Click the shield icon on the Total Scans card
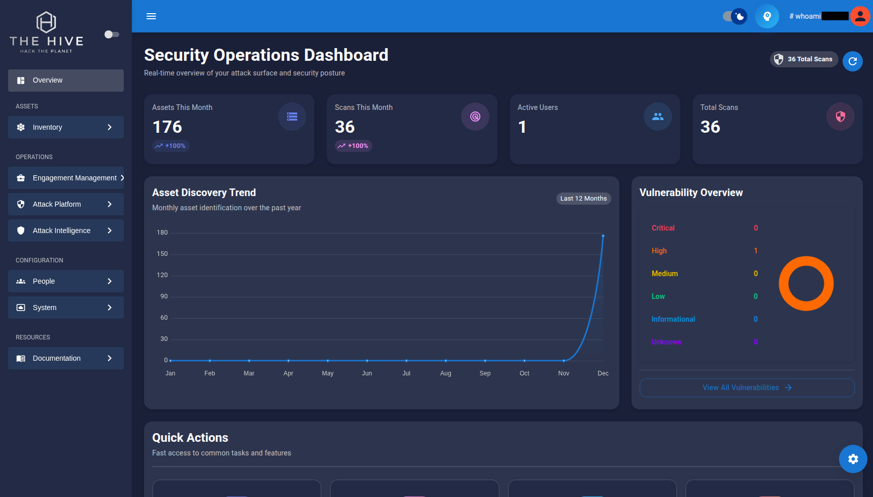This screenshot has height=497, width=873. pos(840,116)
